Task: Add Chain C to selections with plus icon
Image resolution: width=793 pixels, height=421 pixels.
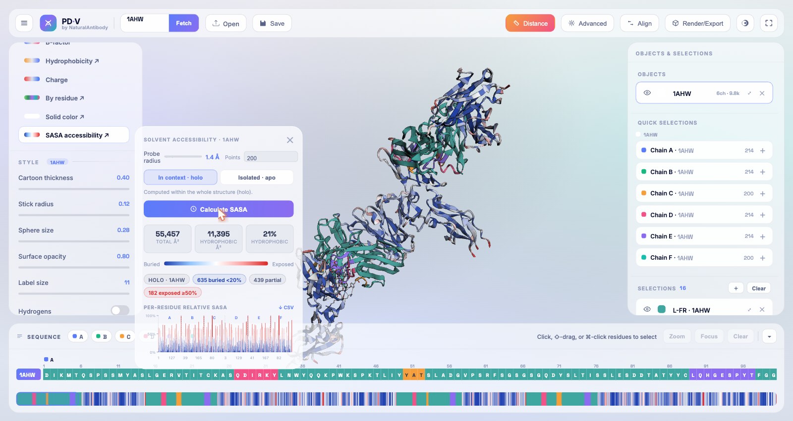Action: tap(762, 193)
